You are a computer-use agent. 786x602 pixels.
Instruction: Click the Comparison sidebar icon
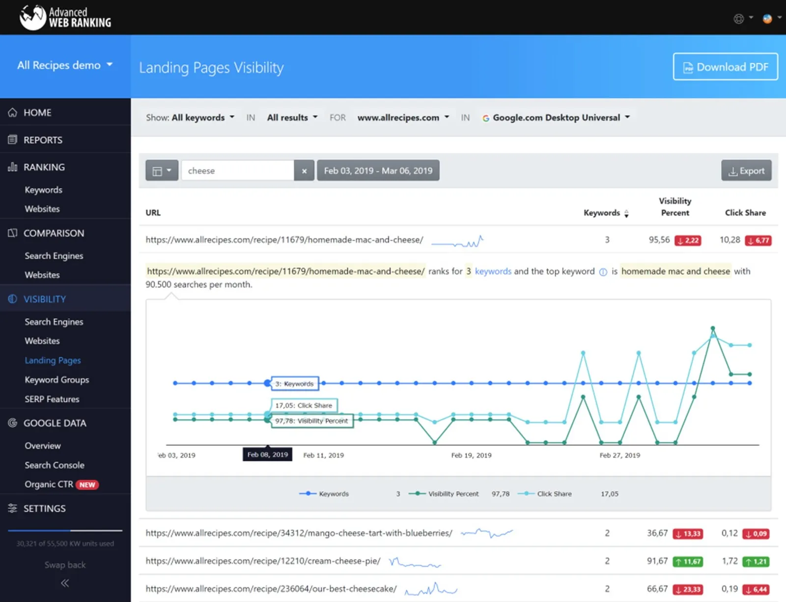(x=12, y=233)
